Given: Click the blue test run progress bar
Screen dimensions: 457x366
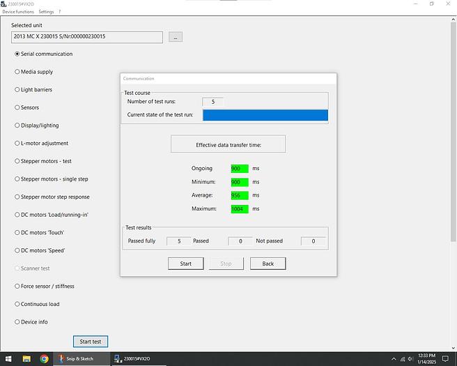Looking at the screenshot, I should 265,115.
